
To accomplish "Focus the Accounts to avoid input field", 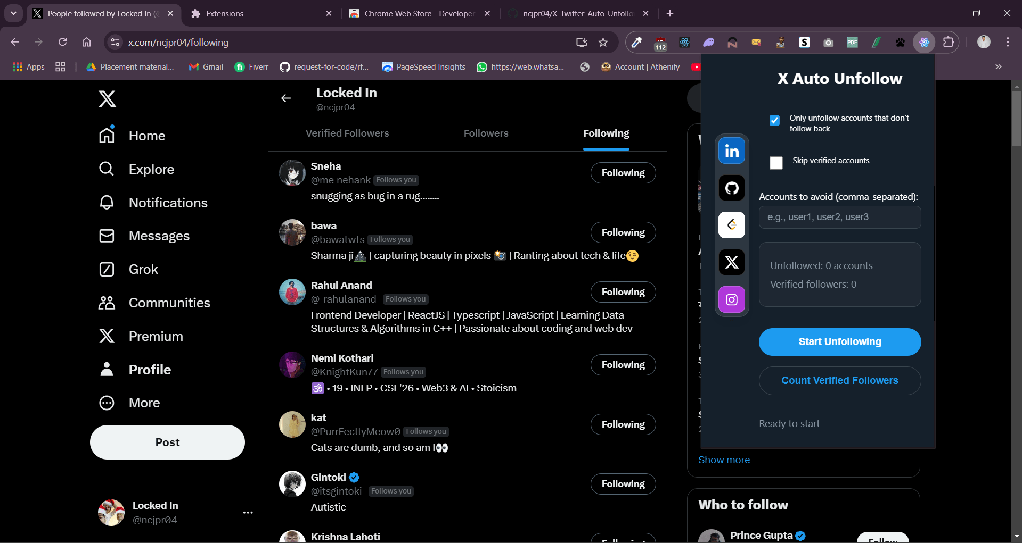I will point(839,217).
